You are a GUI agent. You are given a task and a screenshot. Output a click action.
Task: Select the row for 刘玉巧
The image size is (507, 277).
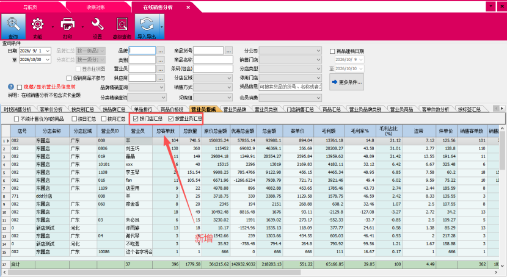coord(249,148)
